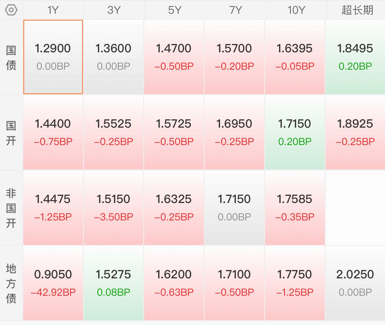Open the 国开 10Y cell showing 1.7150

(x=295, y=132)
